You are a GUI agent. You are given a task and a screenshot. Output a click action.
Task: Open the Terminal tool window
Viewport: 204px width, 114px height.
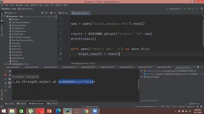coord(21,104)
